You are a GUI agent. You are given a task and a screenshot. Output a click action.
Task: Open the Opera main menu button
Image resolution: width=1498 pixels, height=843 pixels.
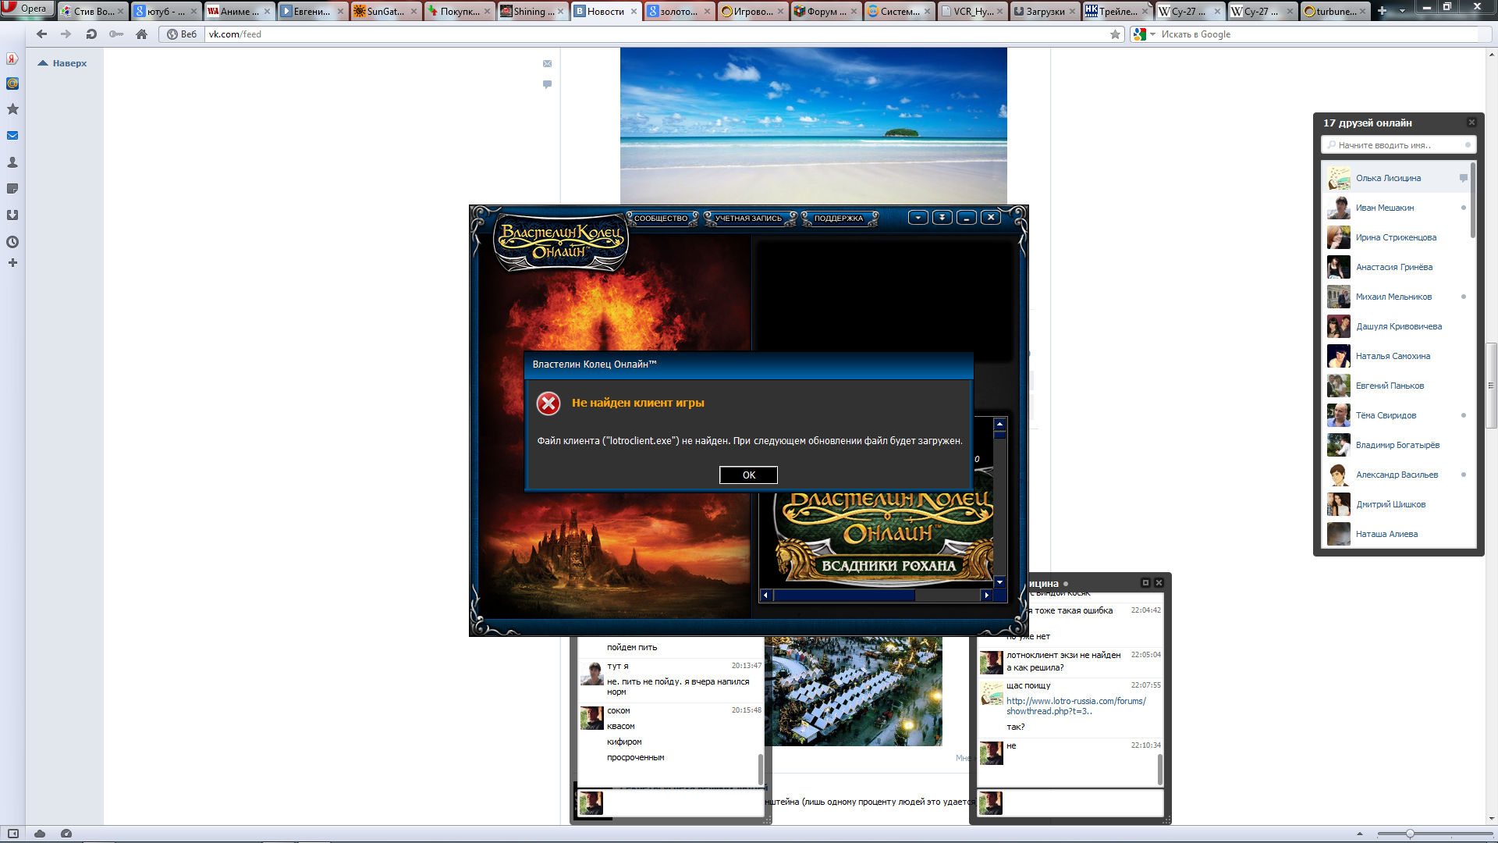[x=27, y=9]
